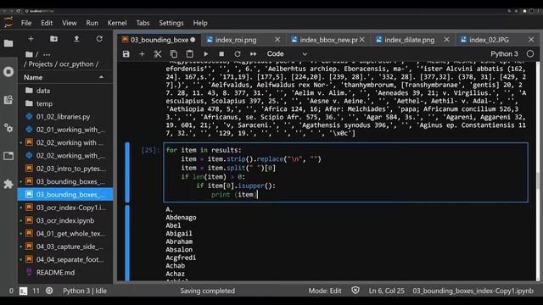543x305 pixels.
Task: Click the root folder breadcrumb icon
Action: click(x=29, y=54)
